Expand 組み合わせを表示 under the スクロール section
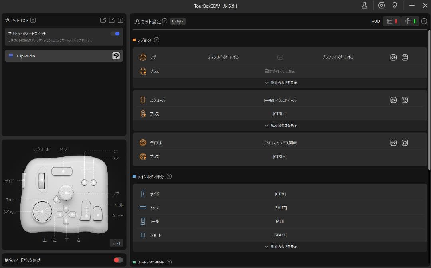 (281, 125)
